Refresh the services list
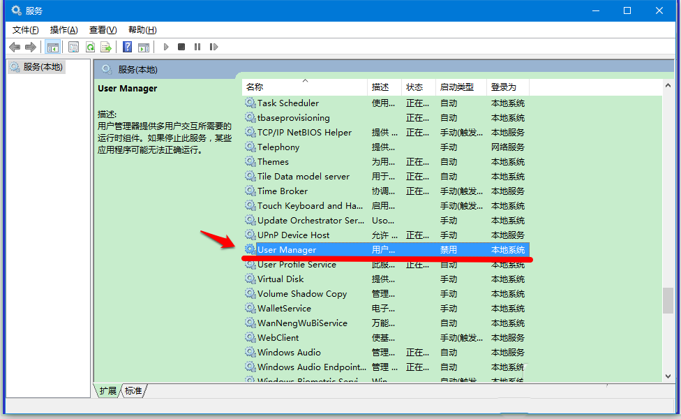Image resolution: width=681 pixels, height=419 pixels. point(91,46)
